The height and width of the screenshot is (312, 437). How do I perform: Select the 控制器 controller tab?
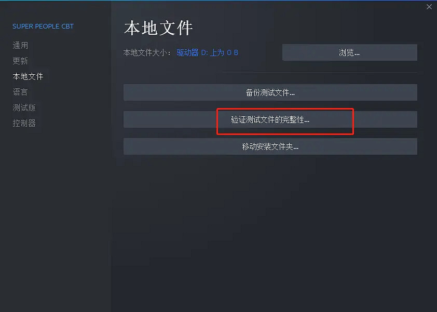coord(24,123)
